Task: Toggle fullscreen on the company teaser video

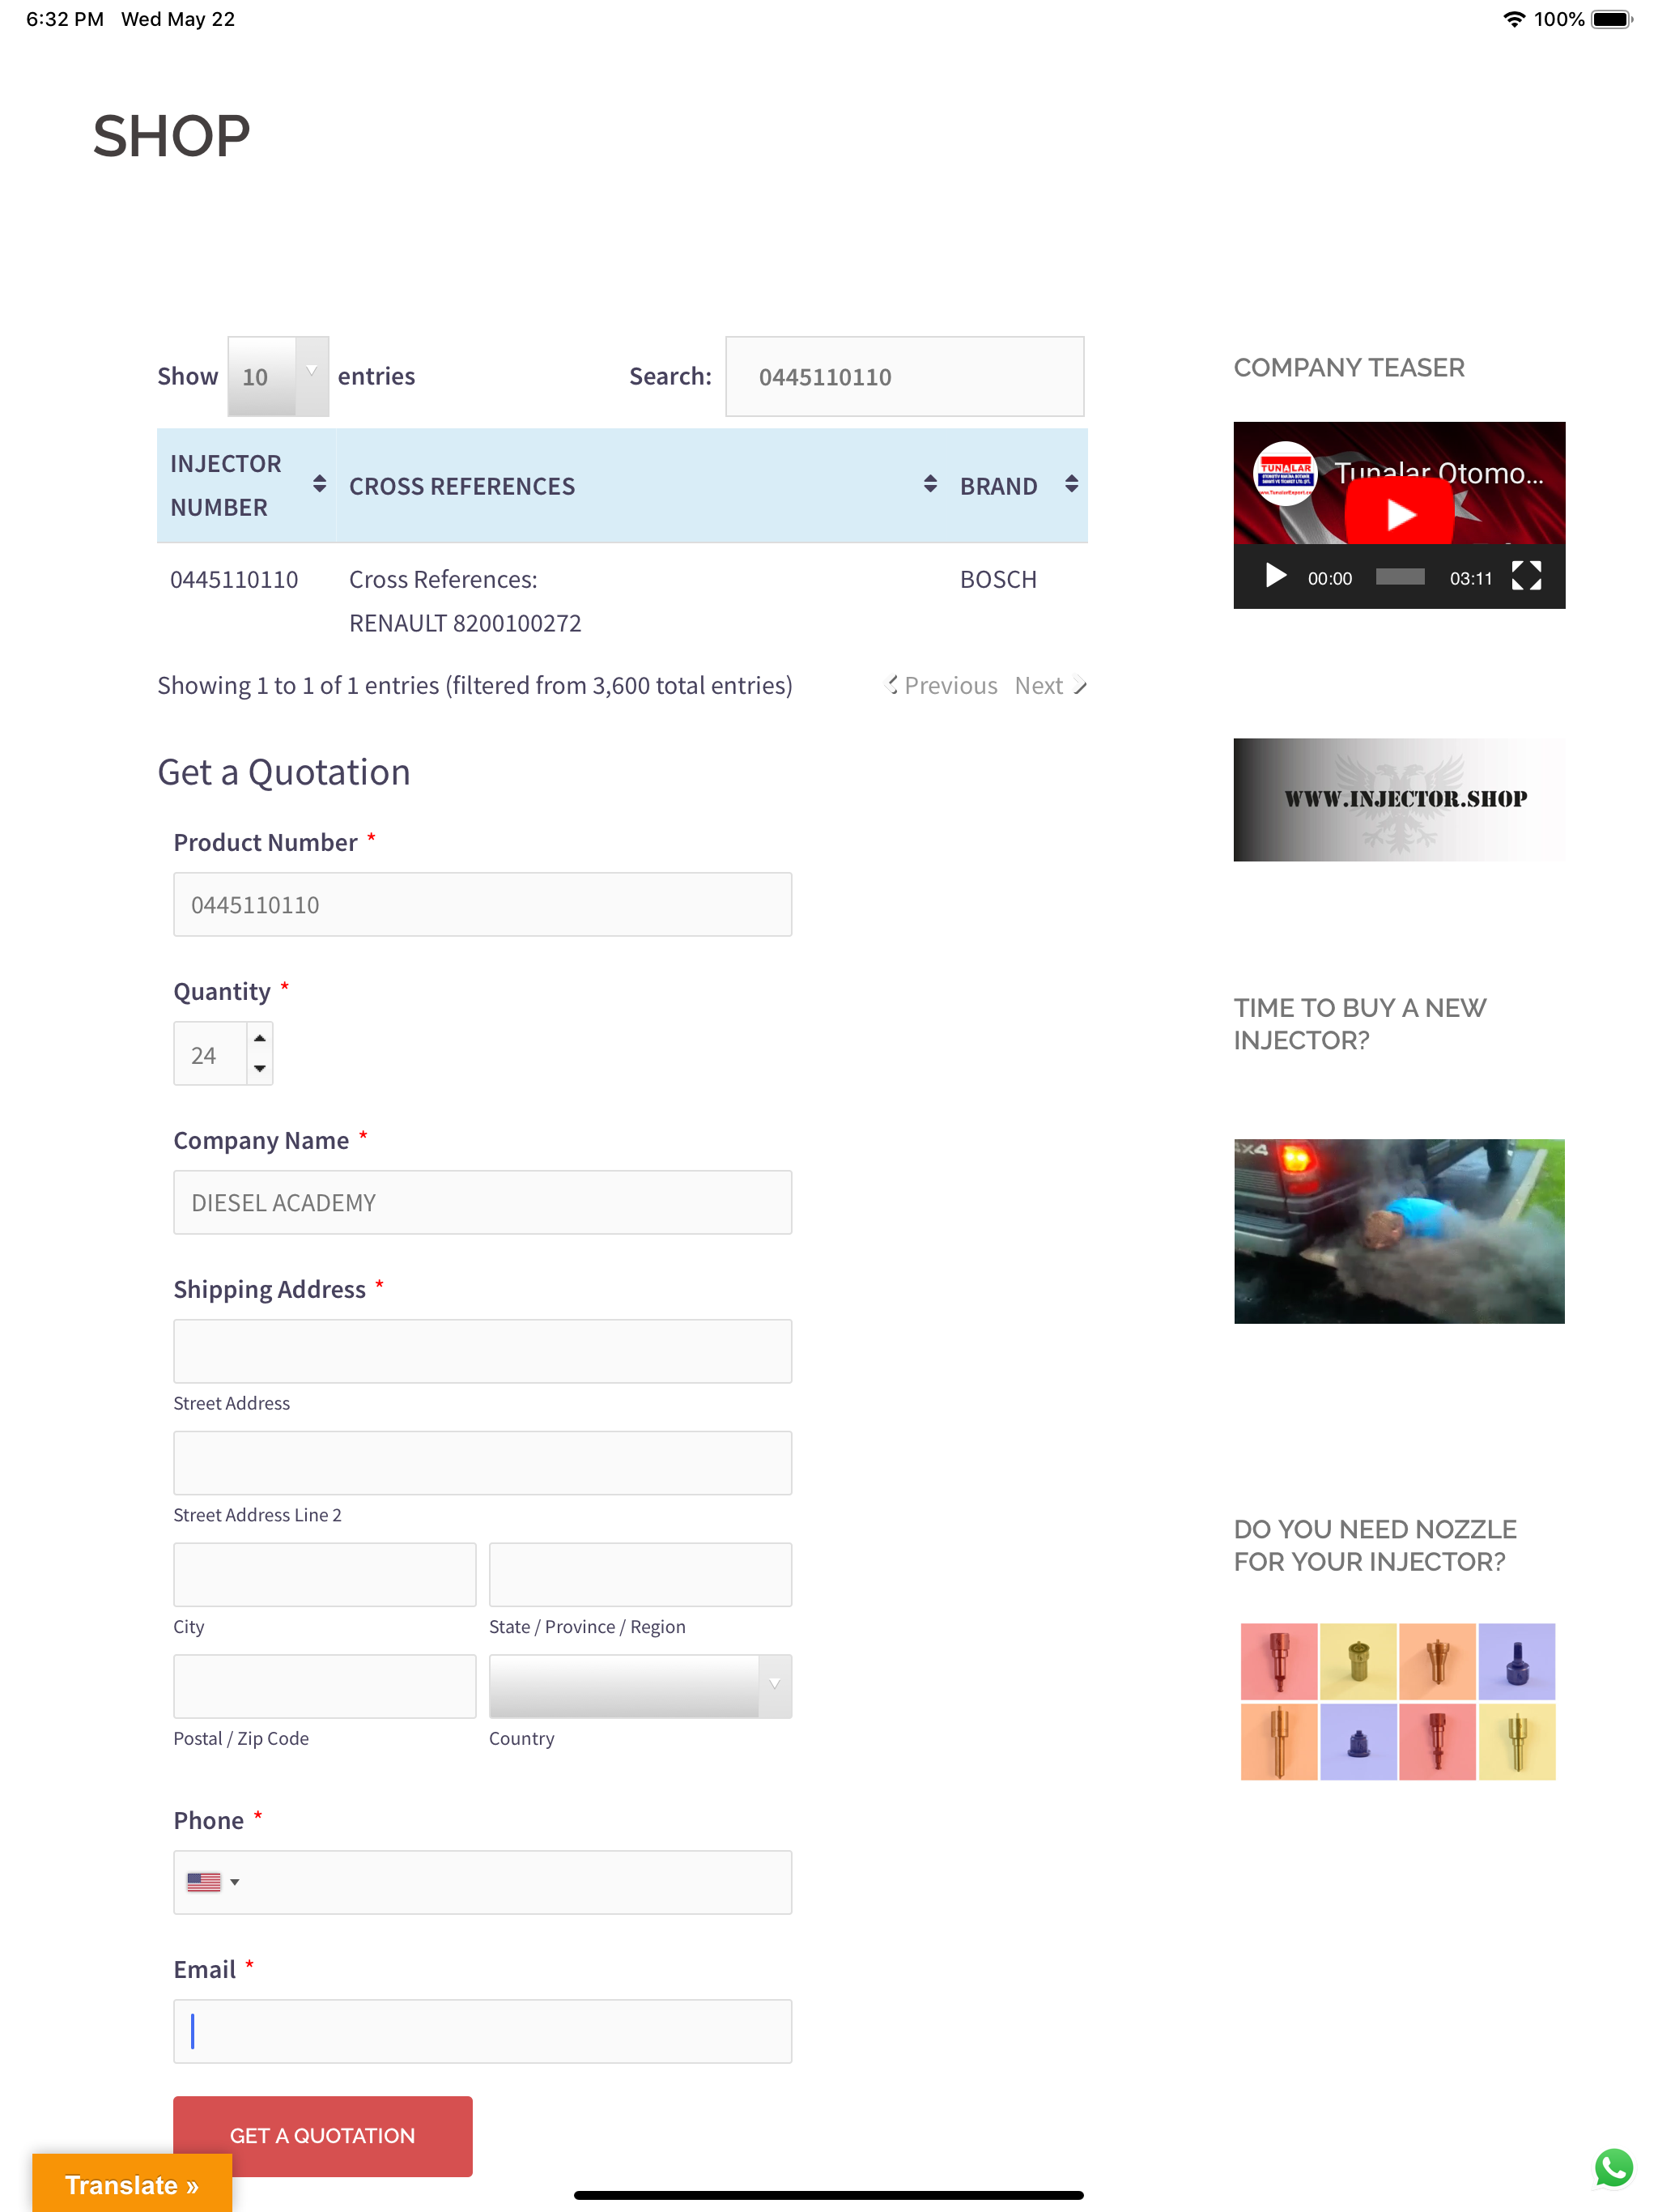Action: [x=1525, y=576]
